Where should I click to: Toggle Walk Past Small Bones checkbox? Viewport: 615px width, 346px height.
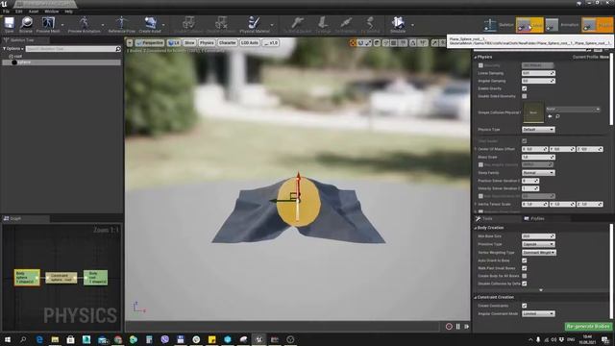[525, 268]
